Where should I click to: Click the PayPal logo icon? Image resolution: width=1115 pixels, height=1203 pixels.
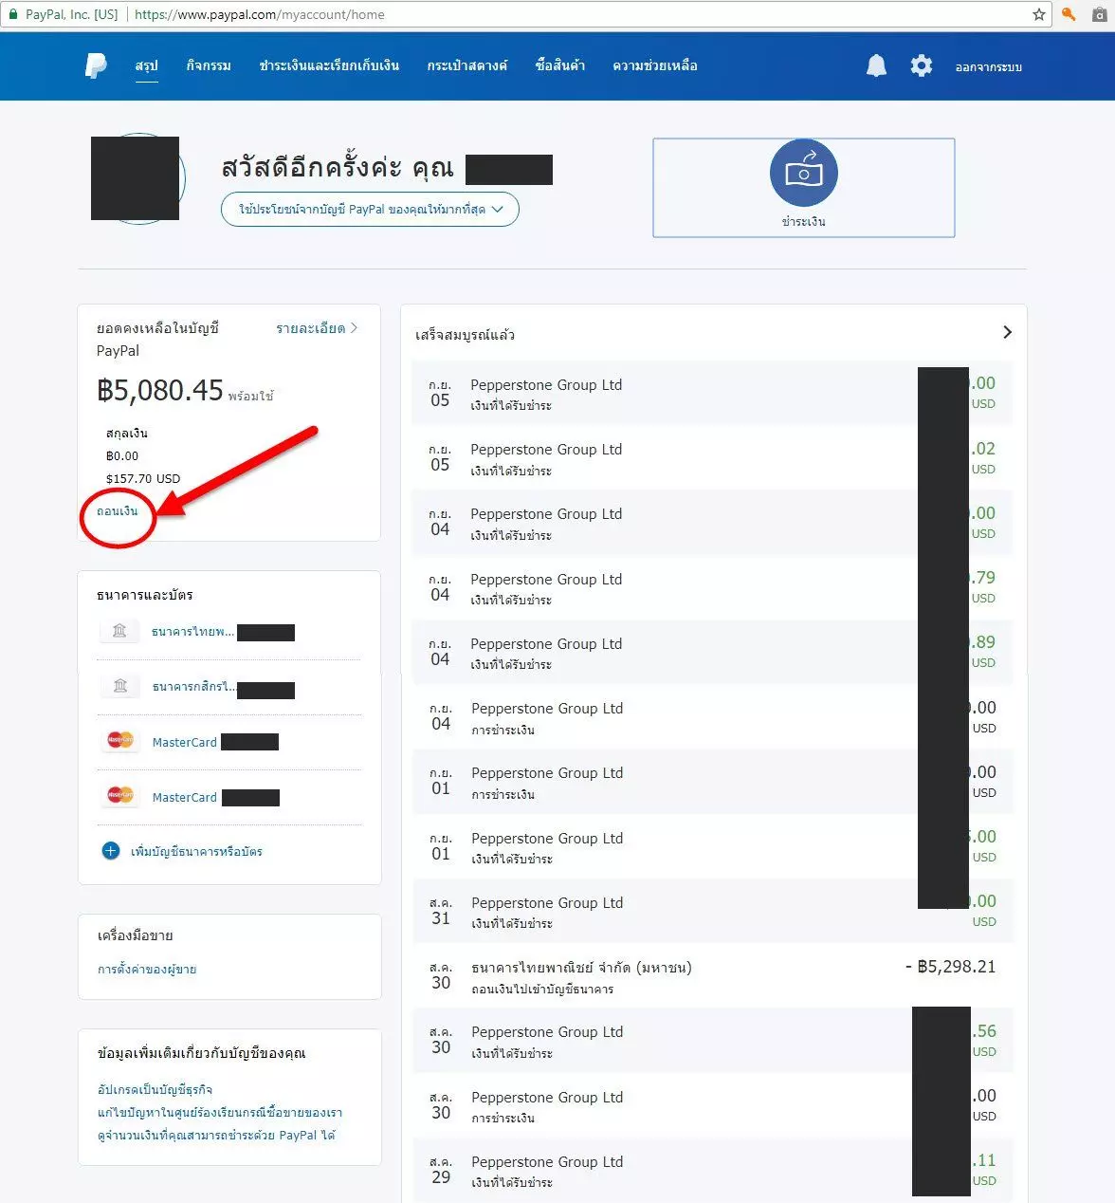point(96,65)
